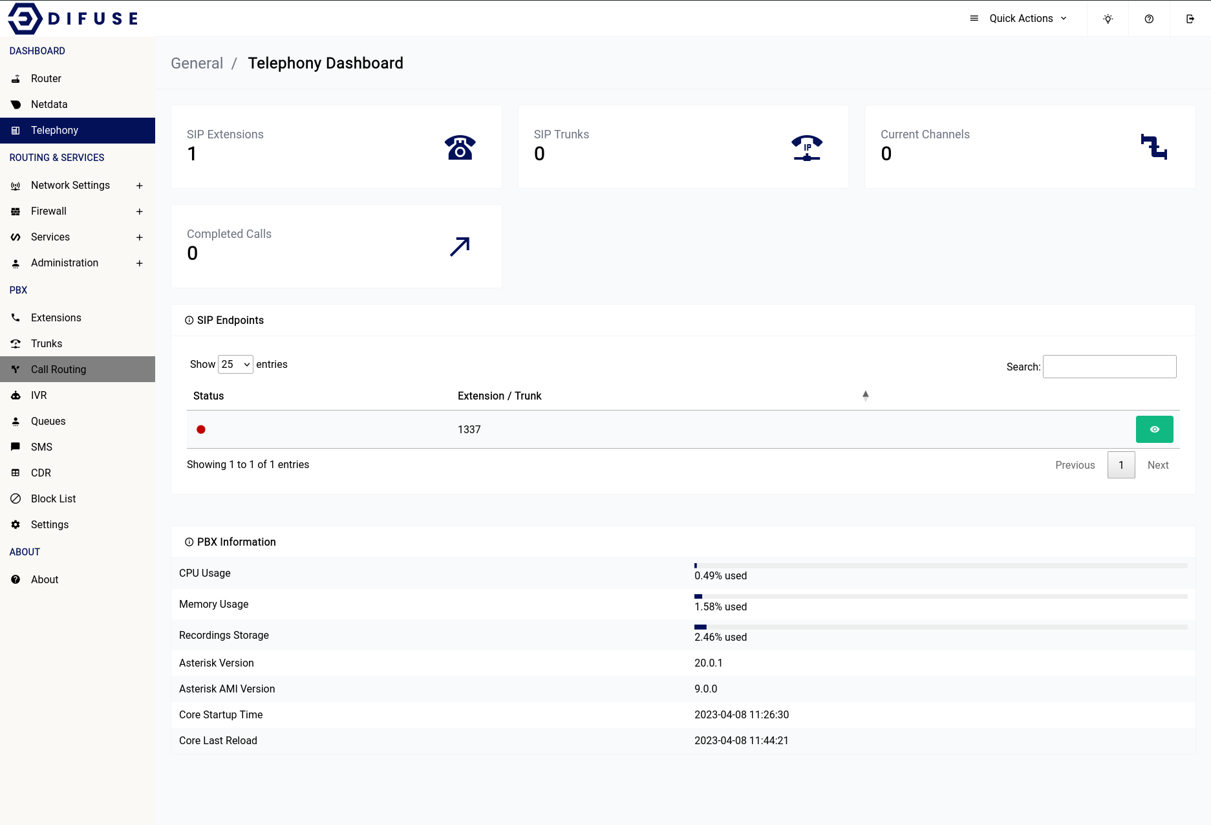This screenshot has height=825, width=1211.
Task: Expand Firewall plus
Action: coord(139,211)
